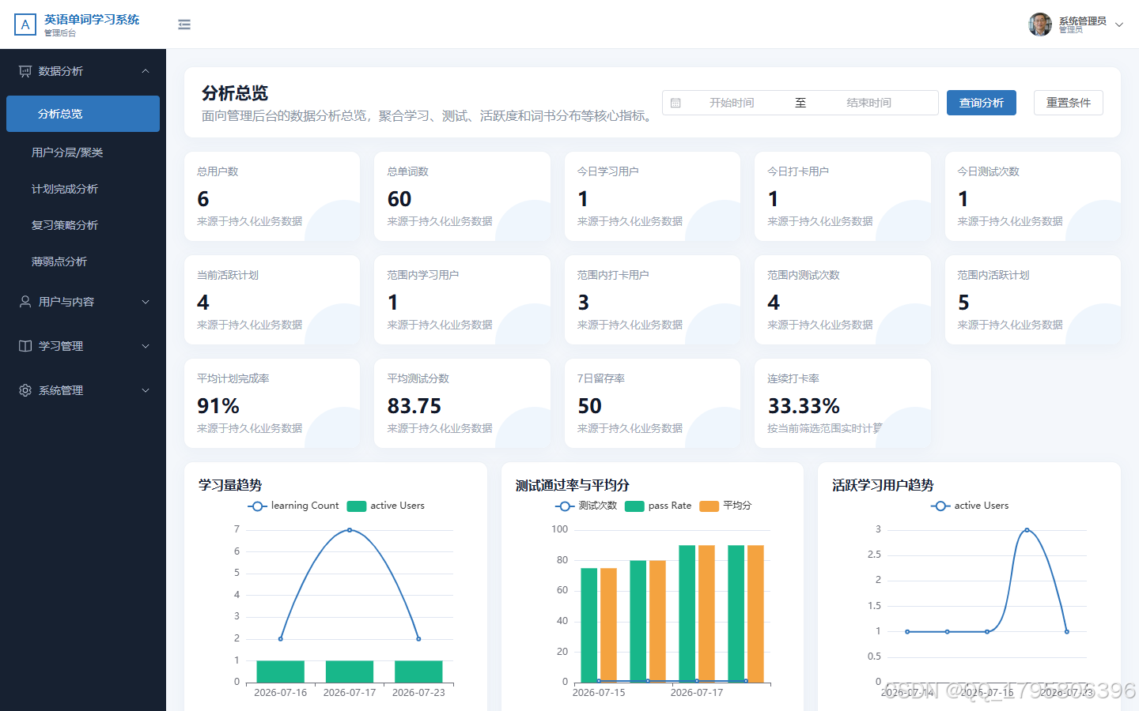1139x711 pixels.
Task: Open the 系统管理员 account dropdown arrow
Action: point(1119,24)
